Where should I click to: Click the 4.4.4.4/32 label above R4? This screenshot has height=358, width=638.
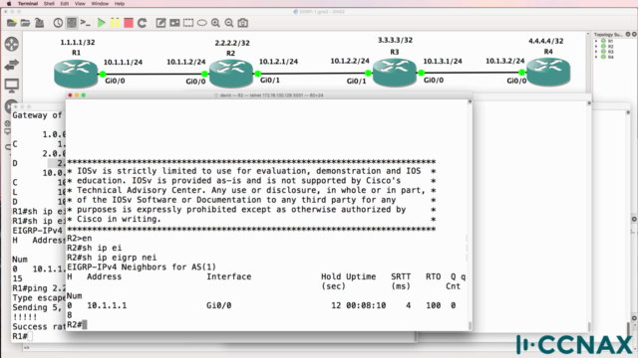(x=546, y=41)
